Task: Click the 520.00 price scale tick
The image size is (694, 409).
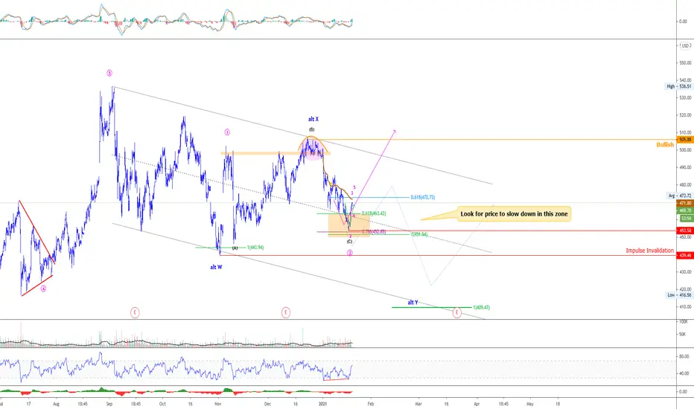Action: (685, 115)
